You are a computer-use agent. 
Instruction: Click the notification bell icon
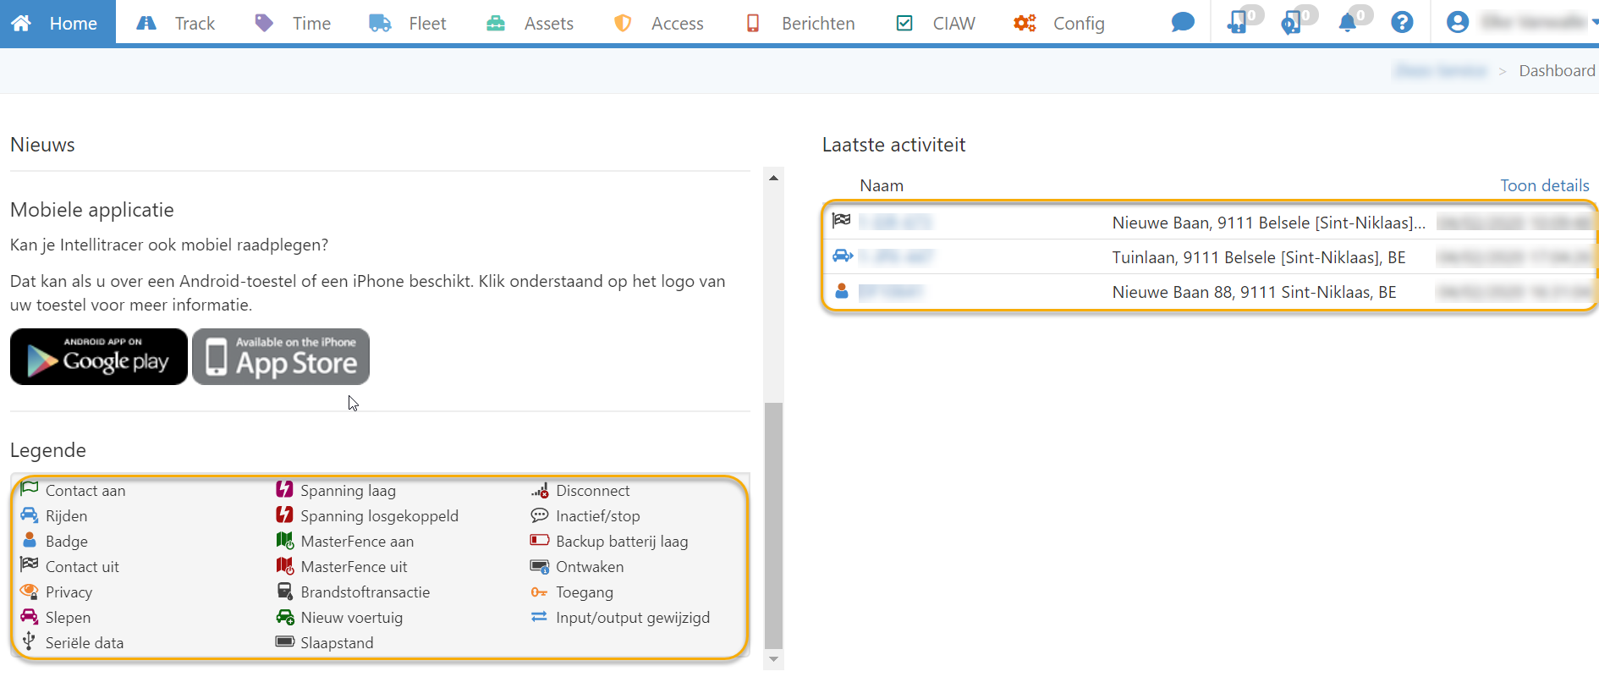pyautogui.click(x=1348, y=23)
